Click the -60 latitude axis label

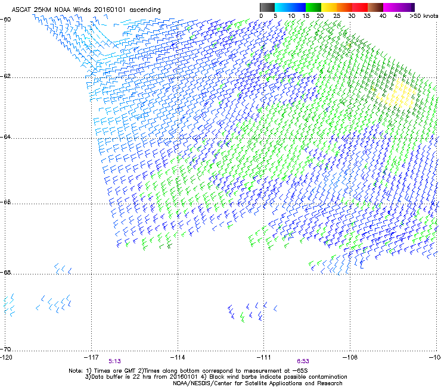[x=5, y=20]
